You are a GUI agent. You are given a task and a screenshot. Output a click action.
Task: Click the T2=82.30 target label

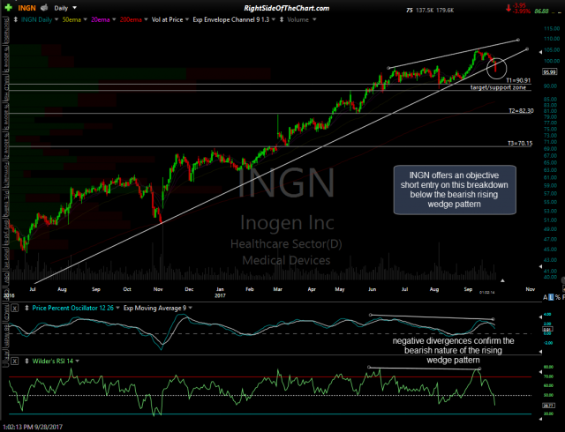521,111
